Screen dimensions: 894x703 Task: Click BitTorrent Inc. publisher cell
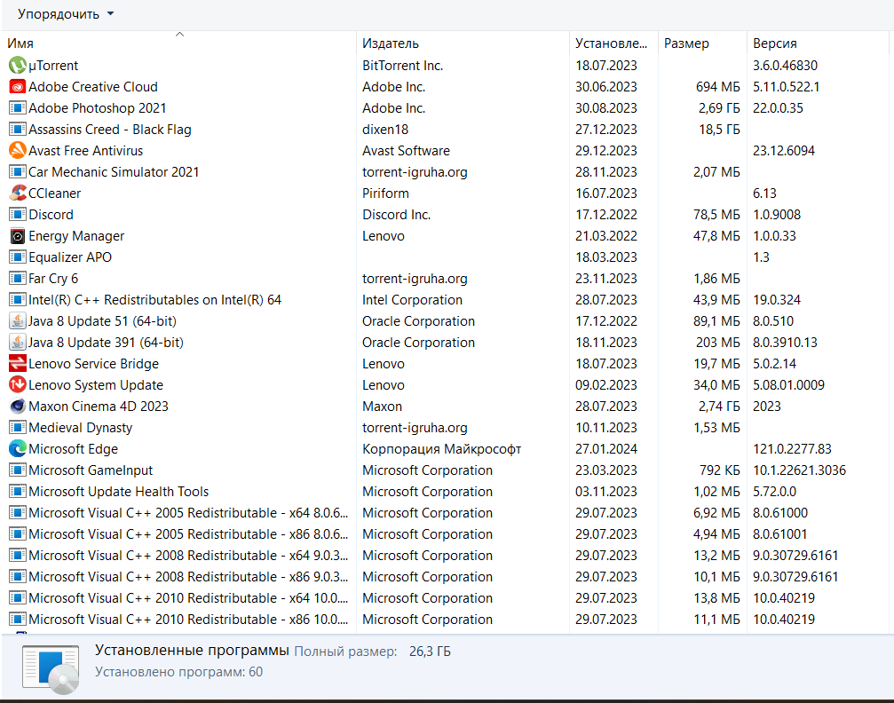click(x=402, y=66)
